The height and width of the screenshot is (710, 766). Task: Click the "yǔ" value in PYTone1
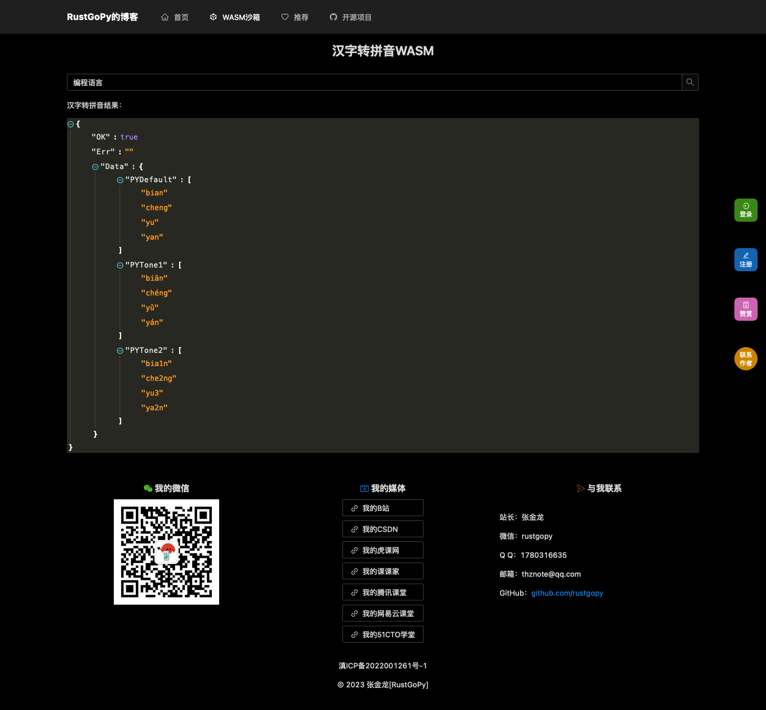150,308
